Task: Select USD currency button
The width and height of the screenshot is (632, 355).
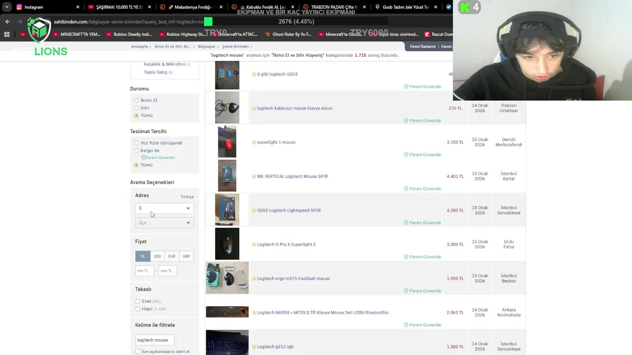Action: coord(157,256)
